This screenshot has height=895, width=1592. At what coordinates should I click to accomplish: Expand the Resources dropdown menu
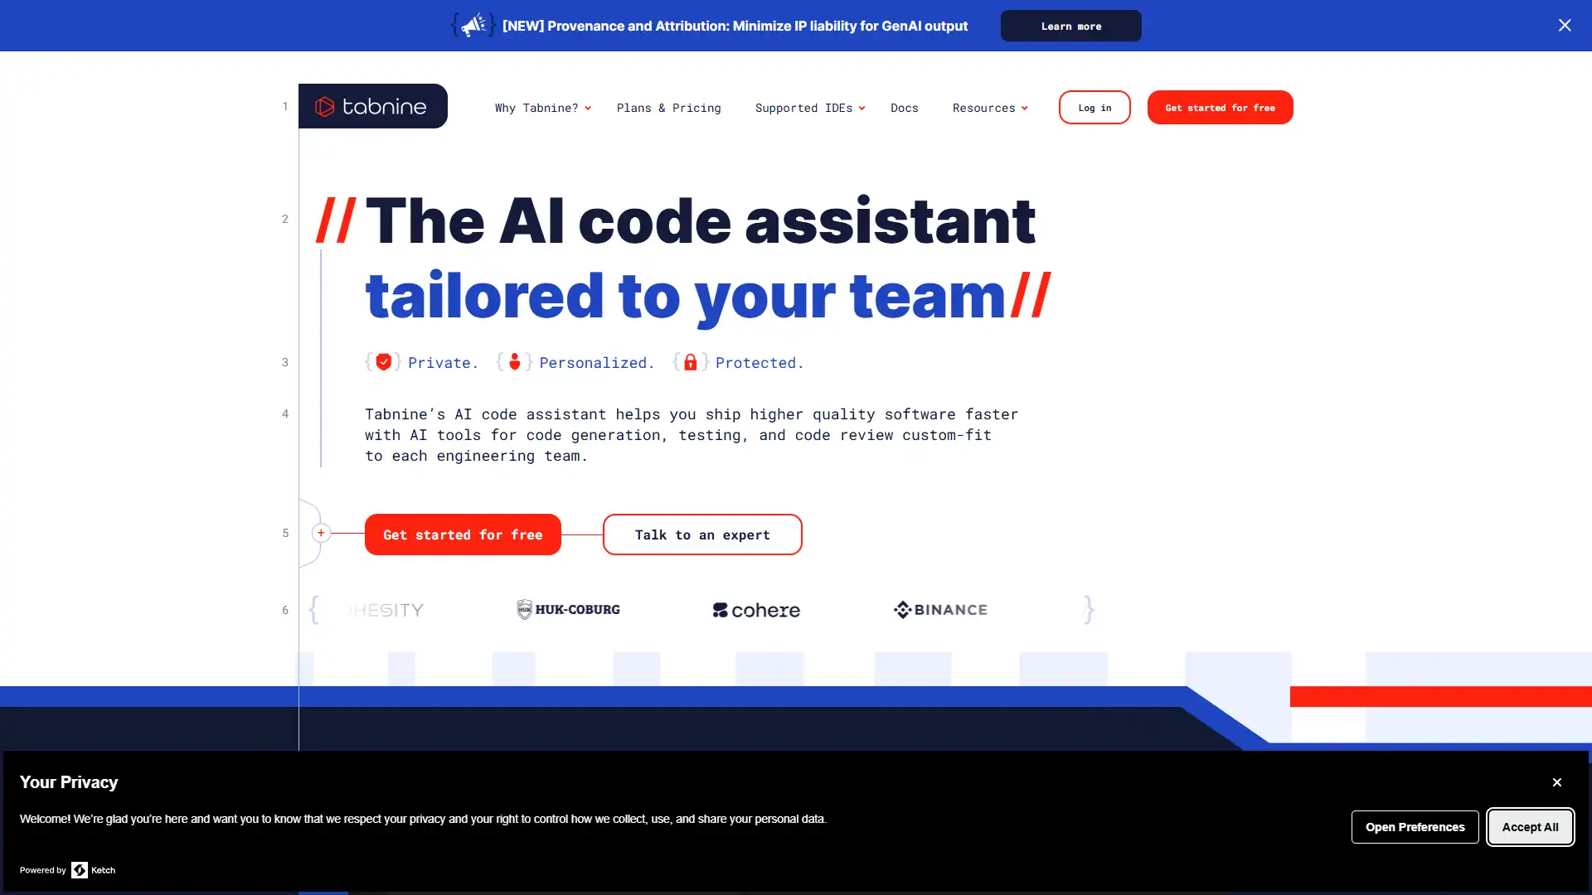[989, 107]
